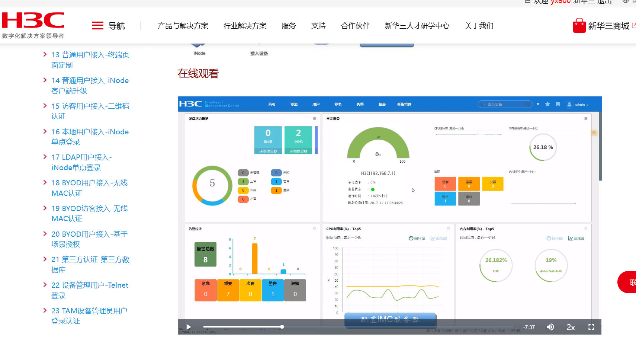Enter fullscreen mode for the video
636x345 pixels.
[591, 327]
